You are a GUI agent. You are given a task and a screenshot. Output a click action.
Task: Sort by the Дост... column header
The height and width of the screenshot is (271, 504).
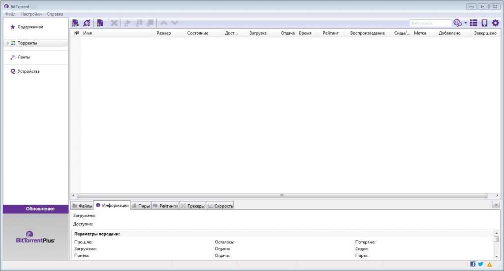click(x=231, y=33)
